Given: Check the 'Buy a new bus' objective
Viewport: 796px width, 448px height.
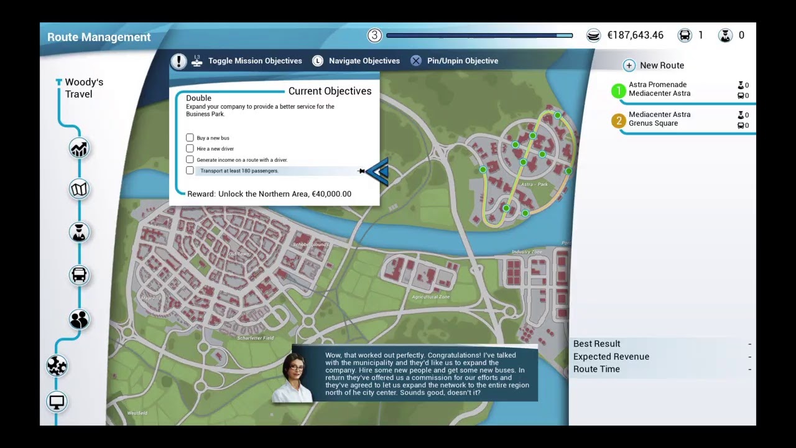Looking at the screenshot, I should tap(190, 138).
